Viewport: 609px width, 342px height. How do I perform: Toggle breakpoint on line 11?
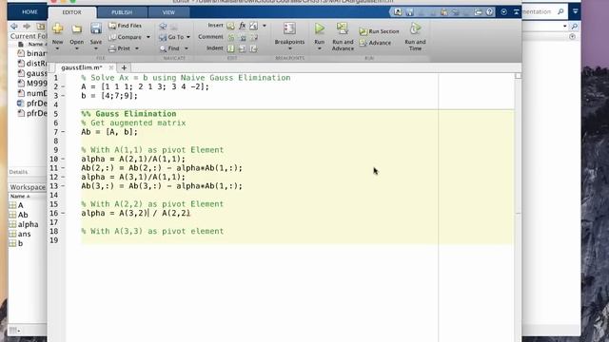[x=63, y=168]
